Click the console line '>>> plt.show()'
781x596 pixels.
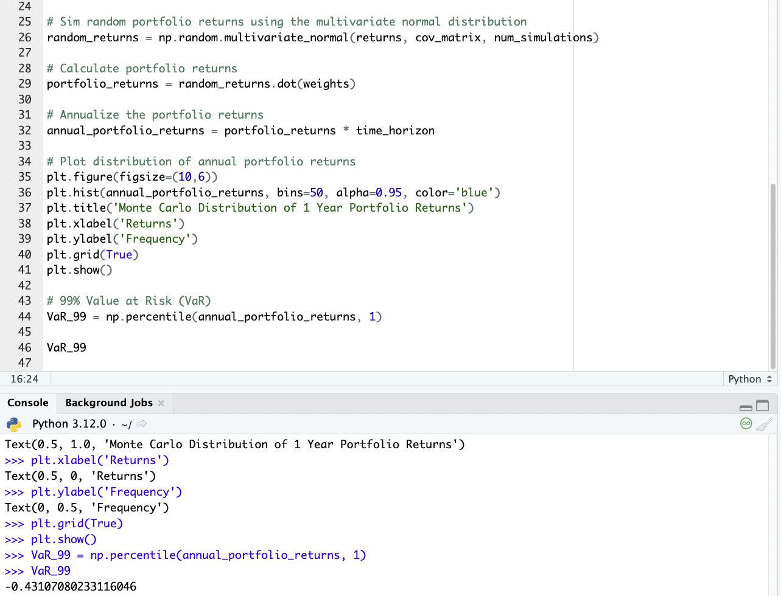(51, 539)
